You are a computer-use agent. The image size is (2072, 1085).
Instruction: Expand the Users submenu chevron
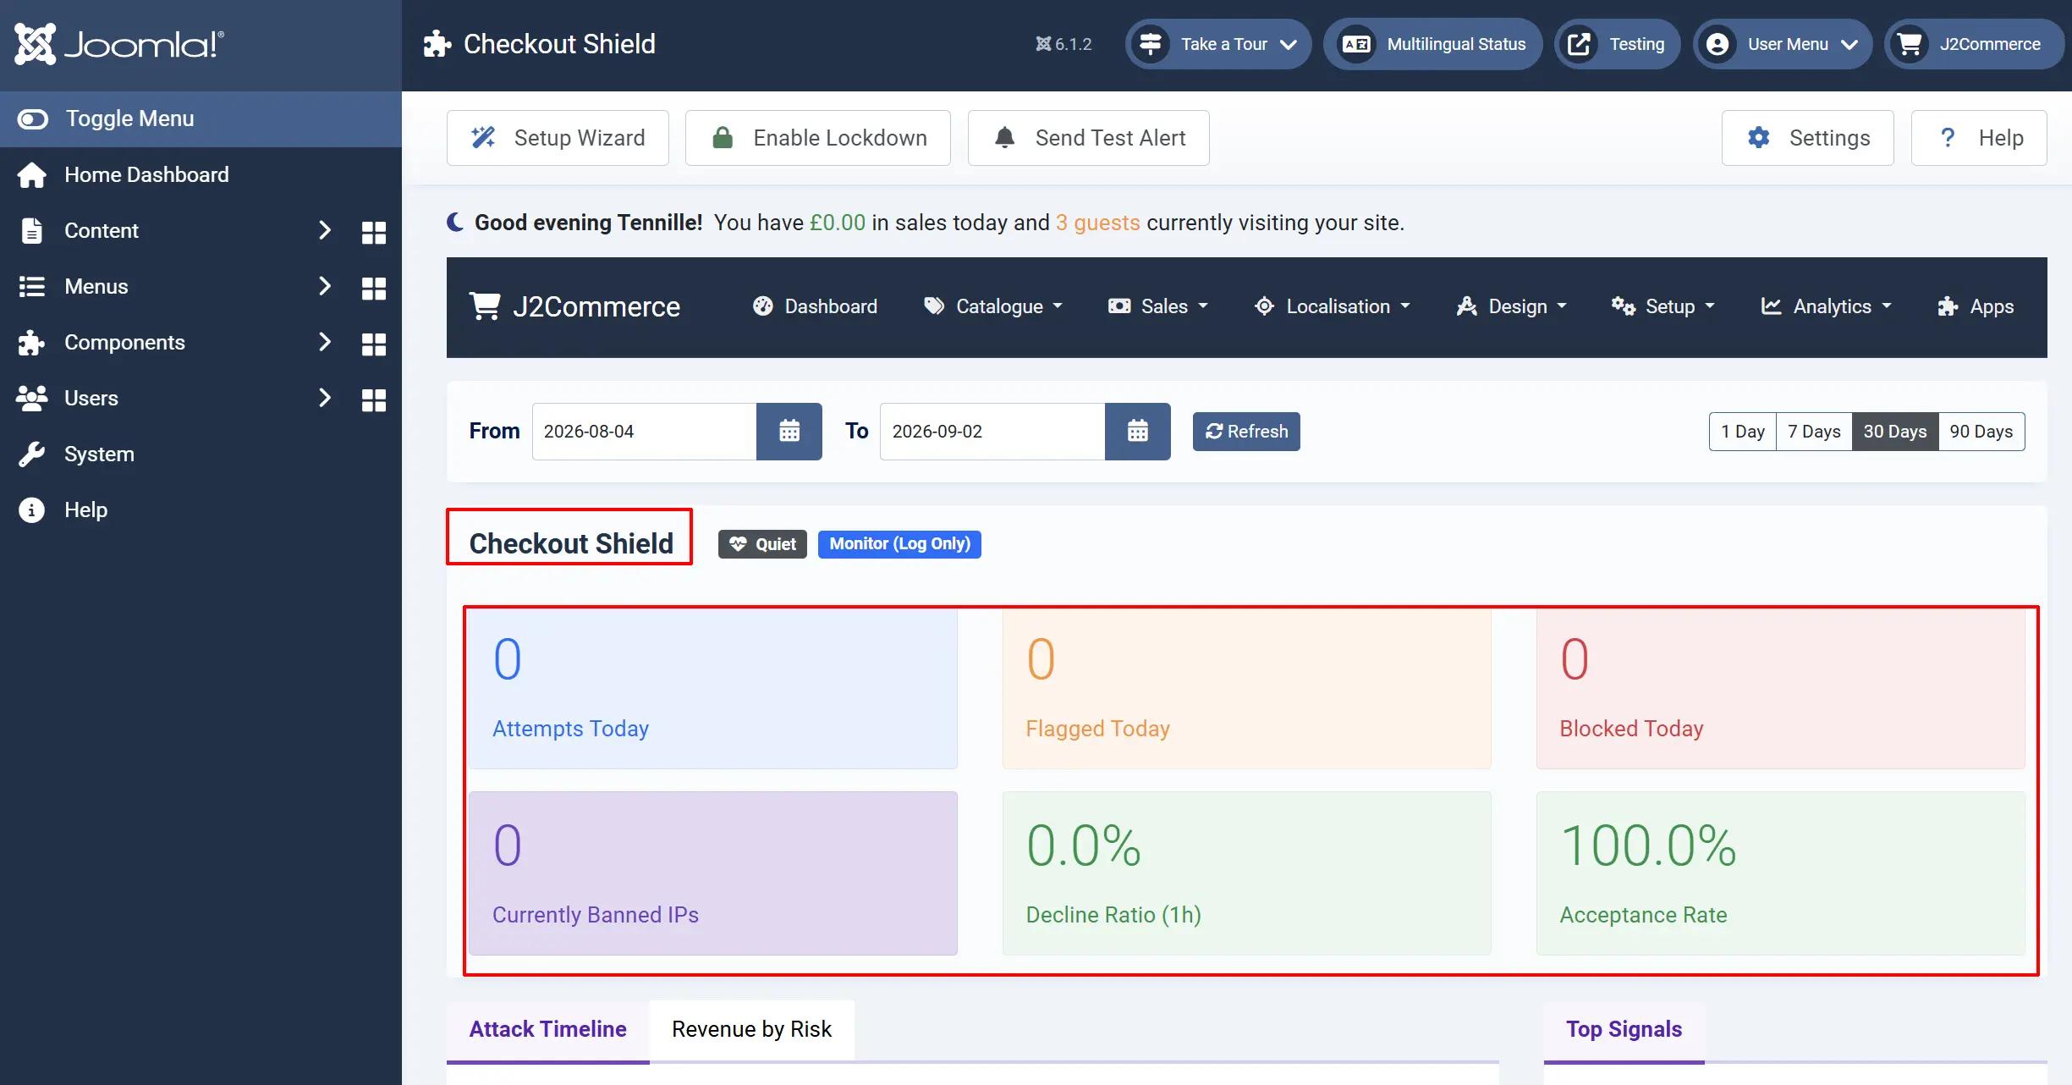point(324,398)
